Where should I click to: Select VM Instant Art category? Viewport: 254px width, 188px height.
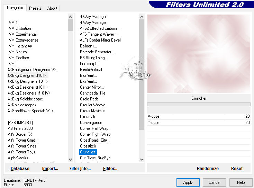(x=20, y=46)
